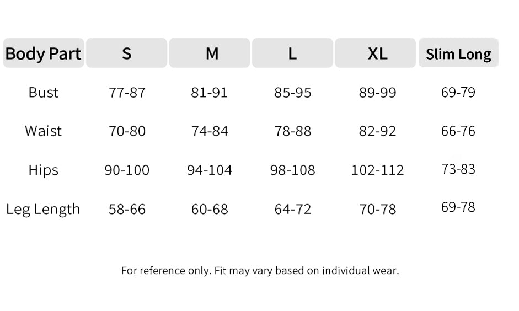This screenshot has height=311, width=519.
Task: Select the 70-78 leg length for XL
Action: pyautogui.click(x=377, y=209)
